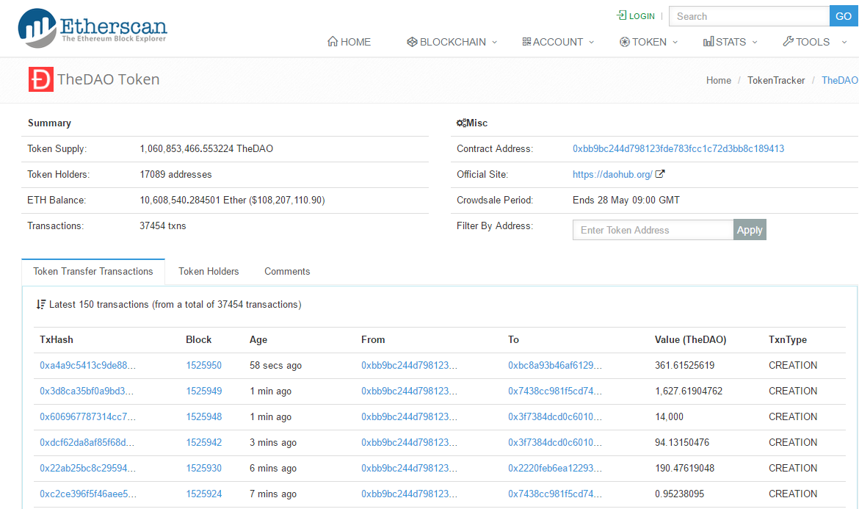Focus the Enter Token Address field
Screen dimensions: 859x509
[653, 230]
